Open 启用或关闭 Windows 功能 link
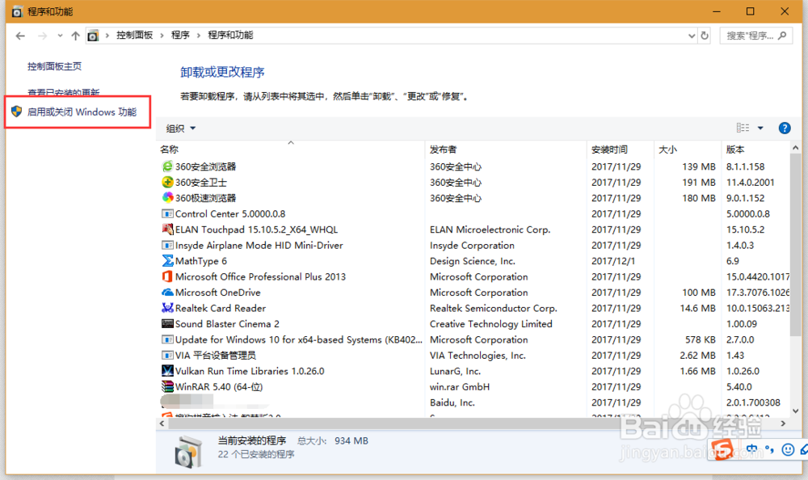 click(x=82, y=112)
